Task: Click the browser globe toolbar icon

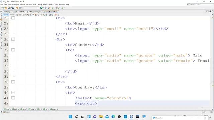Action: click(x=41, y=8)
